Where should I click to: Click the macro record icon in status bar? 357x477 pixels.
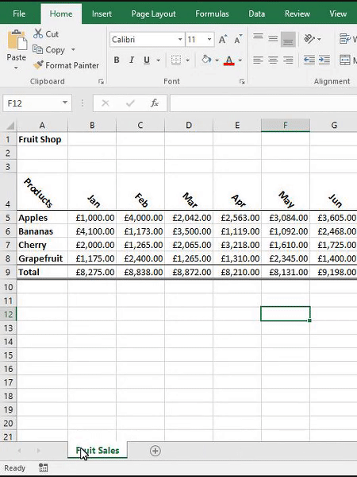[43, 468]
